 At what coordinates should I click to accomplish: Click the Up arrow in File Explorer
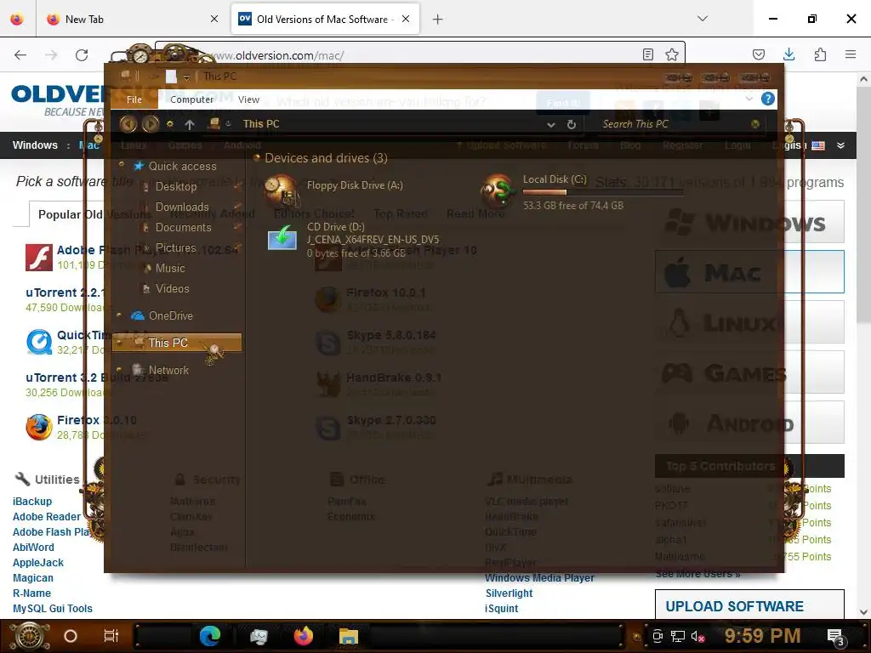point(190,124)
